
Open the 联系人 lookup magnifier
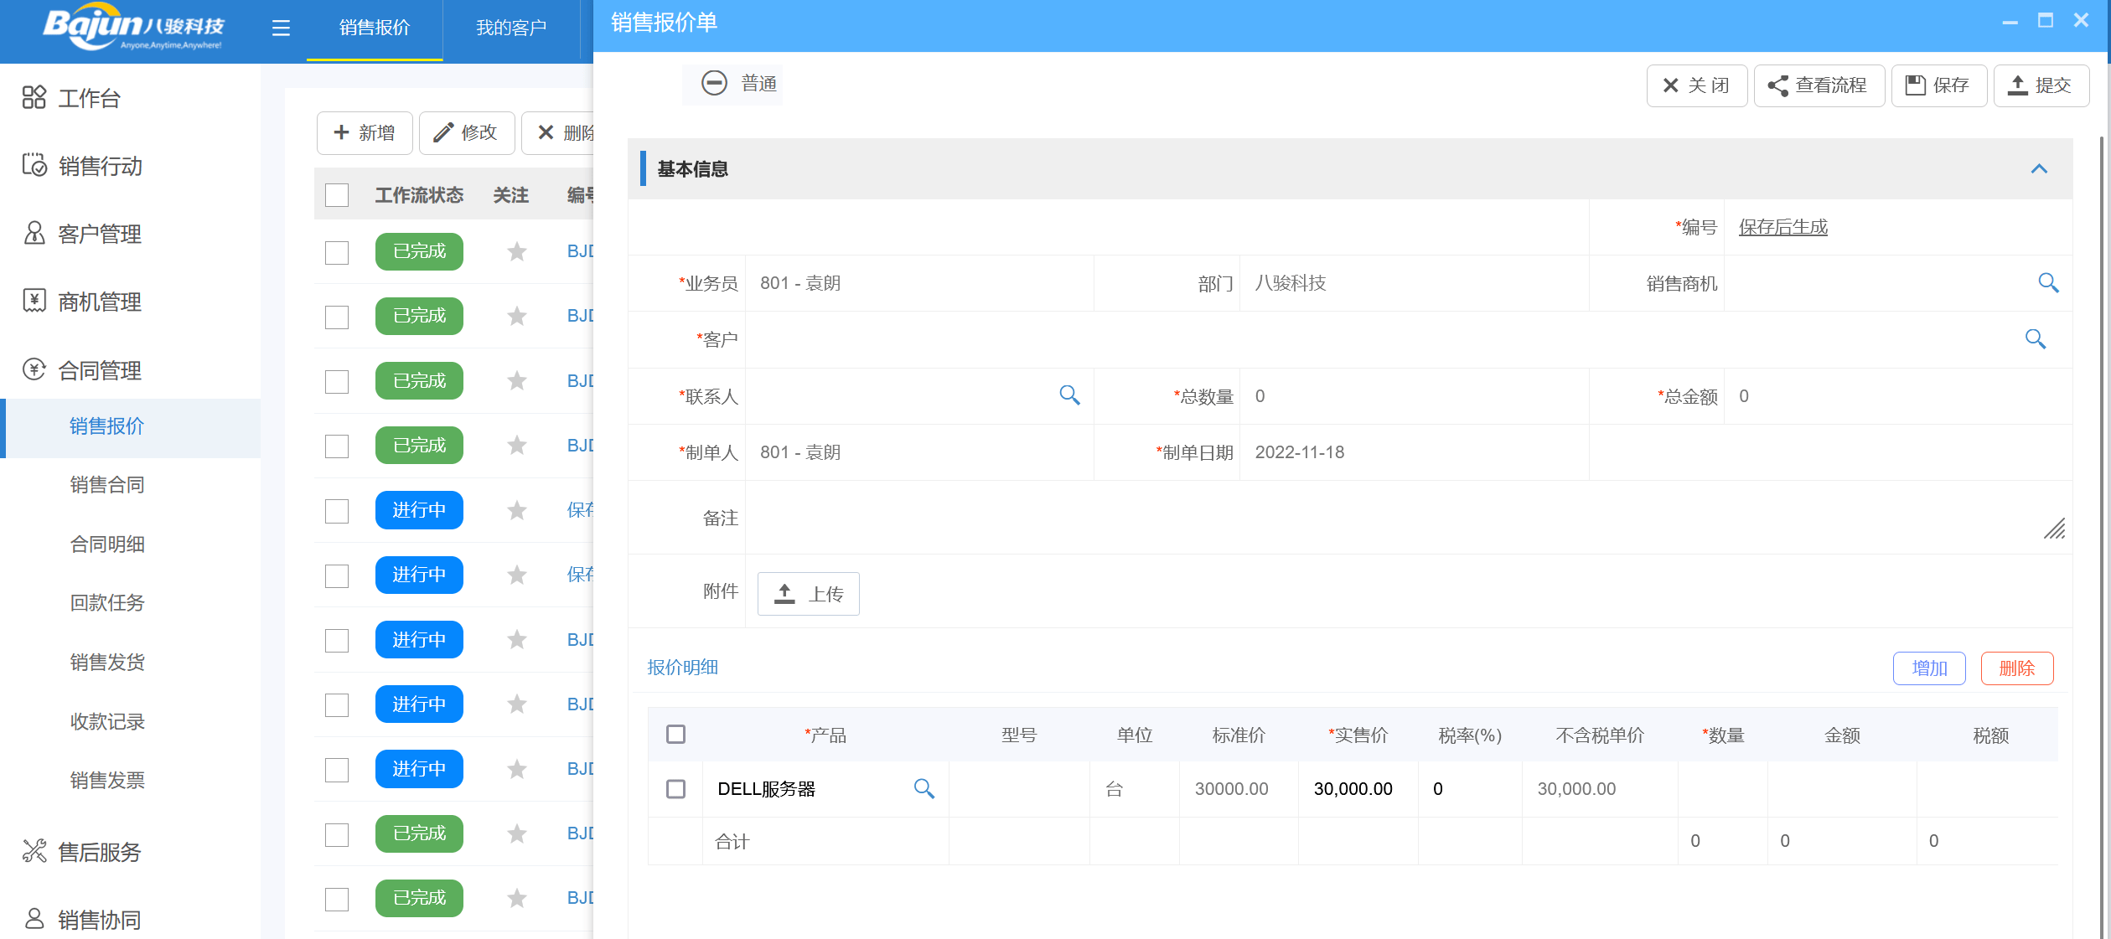click(1069, 395)
